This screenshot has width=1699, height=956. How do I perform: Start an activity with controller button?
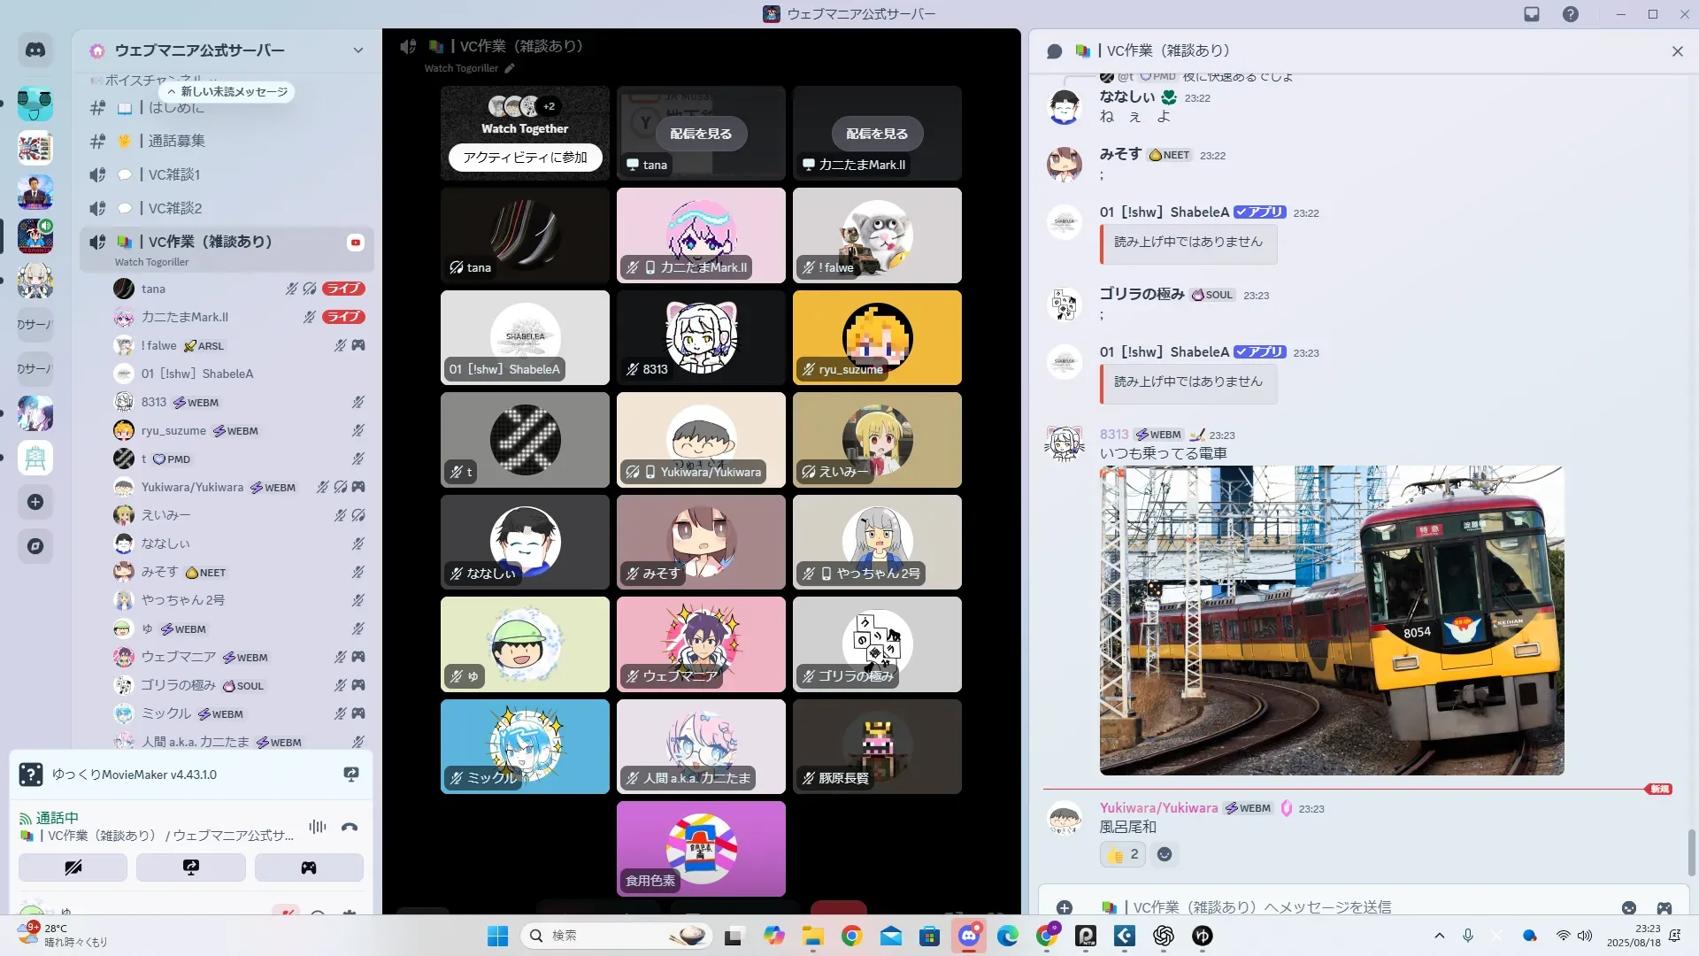point(309,867)
